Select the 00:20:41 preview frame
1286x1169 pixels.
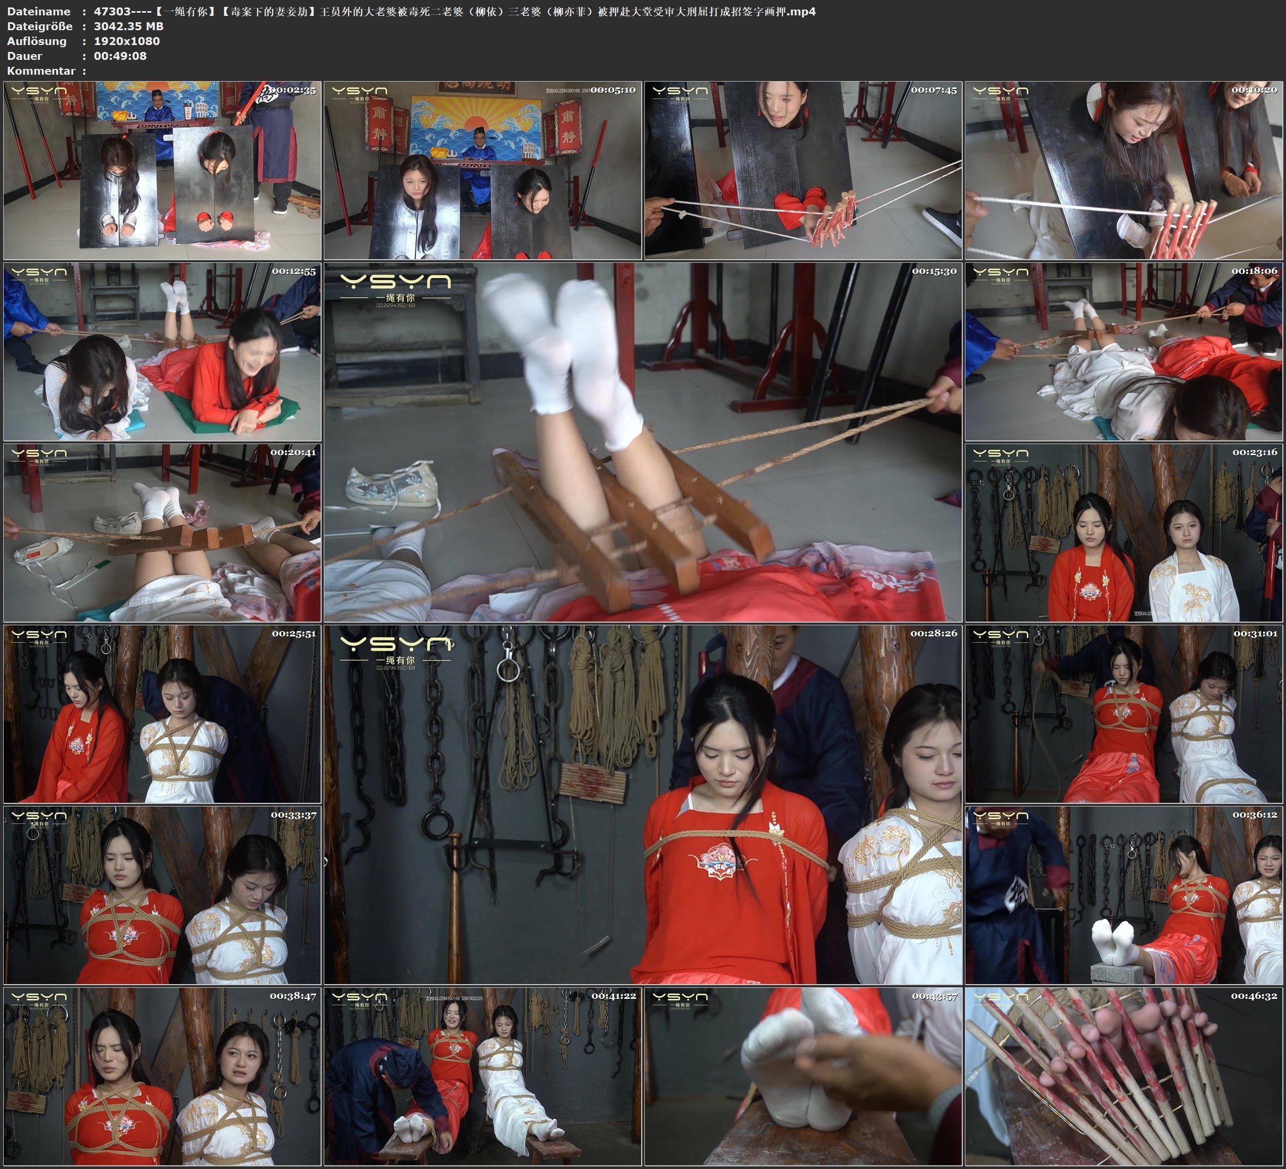pyautogui.click(x=162, y=532)
